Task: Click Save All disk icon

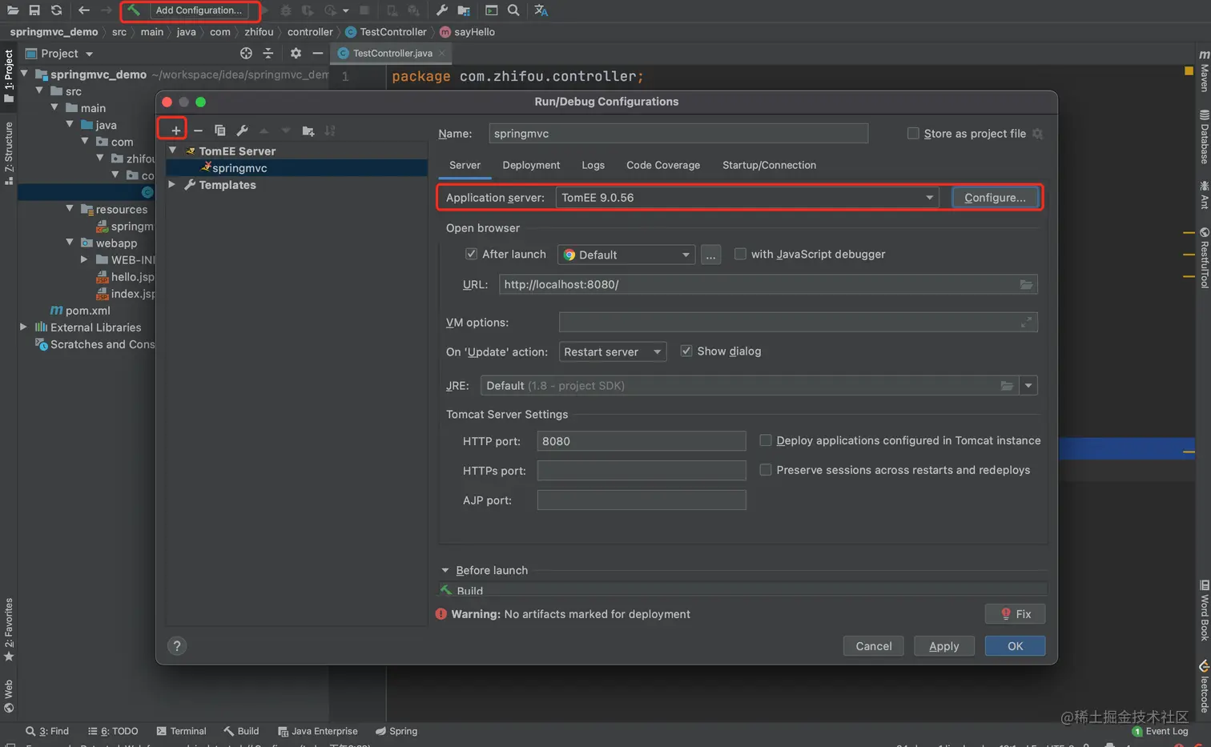Action: click(x=34, y=10)
